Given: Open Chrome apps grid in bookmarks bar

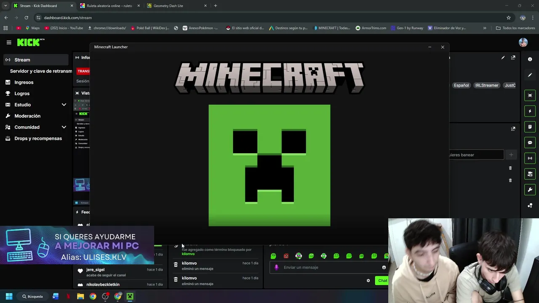Looking at the screenshot, I should [5, 28].
